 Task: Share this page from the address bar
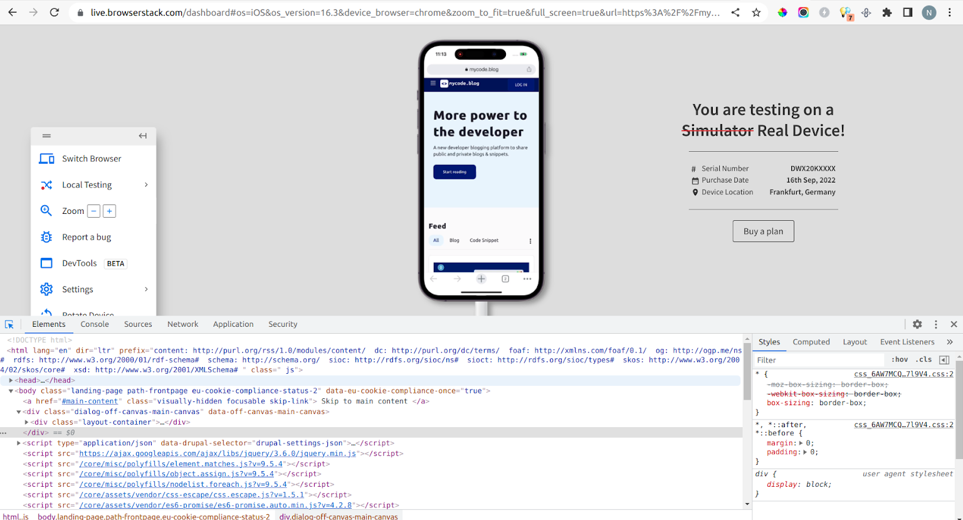pyautogui.click(x=735, y=13)
